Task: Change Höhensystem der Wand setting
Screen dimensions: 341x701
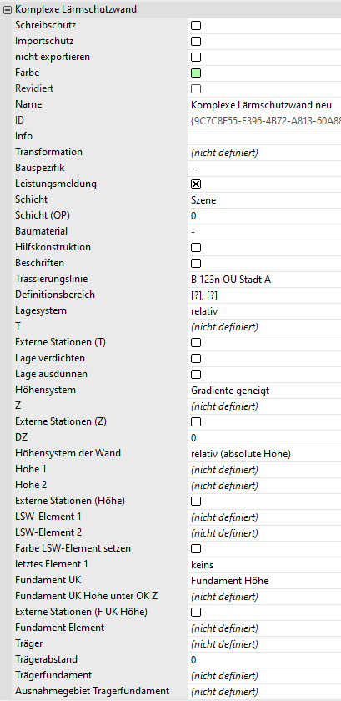Action: tap(264, 454)
